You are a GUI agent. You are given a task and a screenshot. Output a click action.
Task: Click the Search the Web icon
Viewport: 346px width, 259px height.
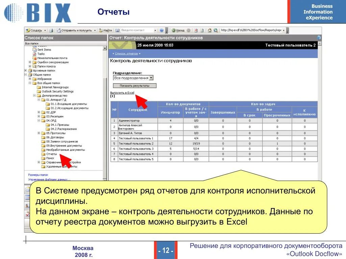click(x=216, y=30)
